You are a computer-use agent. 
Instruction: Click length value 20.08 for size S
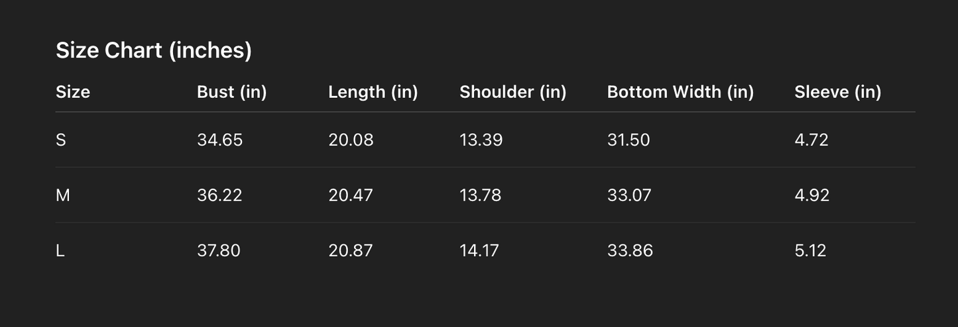(351, 140)
